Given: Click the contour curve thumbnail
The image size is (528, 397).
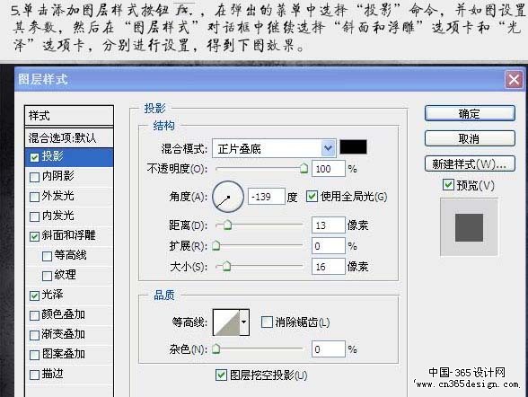Looking at the screenshot, I should click(226, 322).
